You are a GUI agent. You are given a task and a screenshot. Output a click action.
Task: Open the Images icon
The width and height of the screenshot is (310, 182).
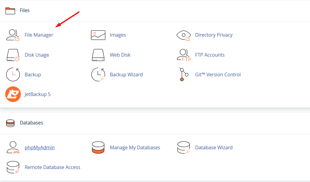[x=98, y=35]
